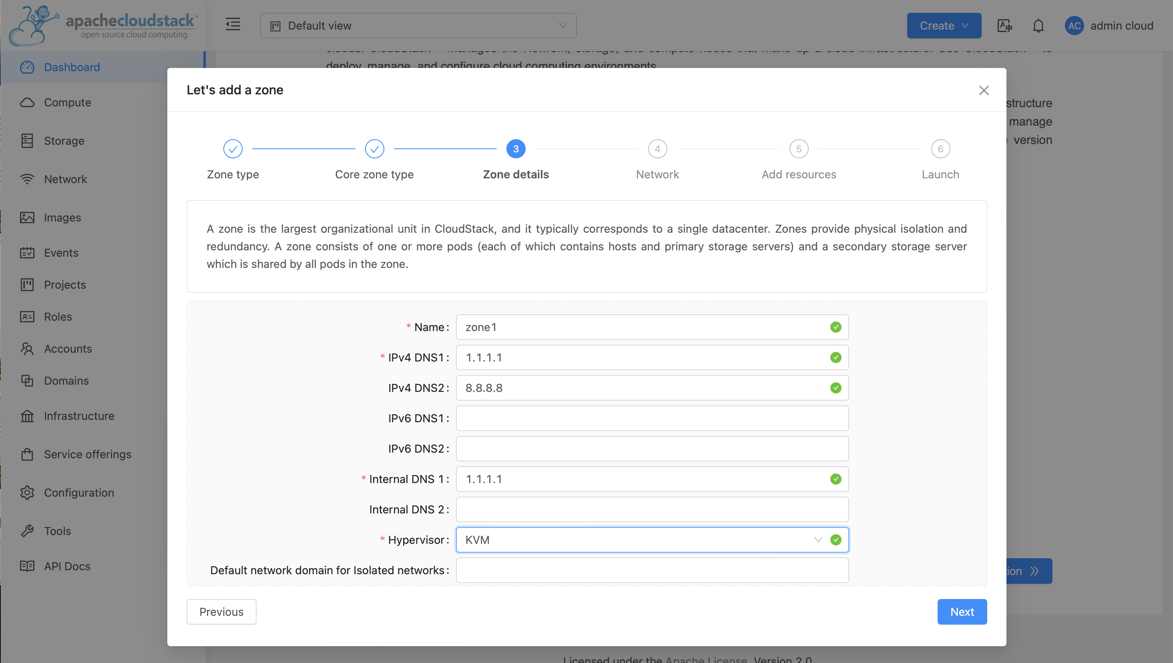Click the Internal DNS 2 field
This screenshot has width=1173, height=663.
coord(652,509)
